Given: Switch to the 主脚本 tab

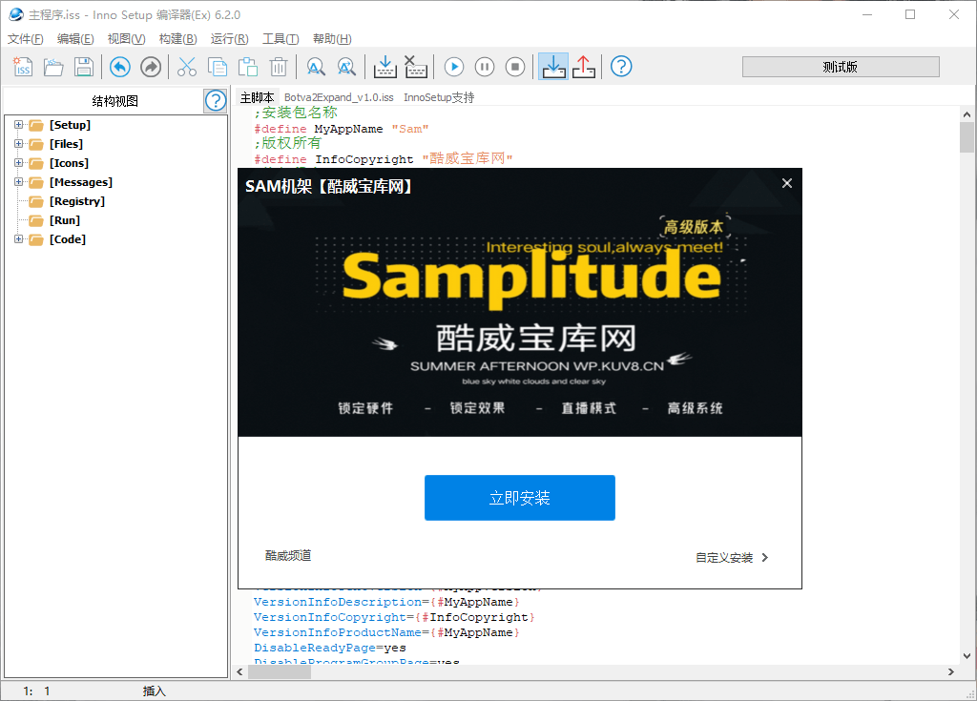Looking at the screenshot, I should (x=258, y=97).
